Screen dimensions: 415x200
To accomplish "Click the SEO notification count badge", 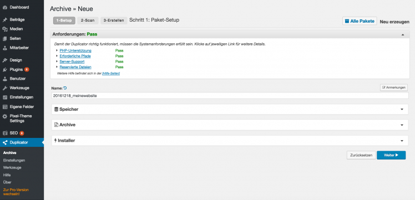I will (x=22, y=133).
